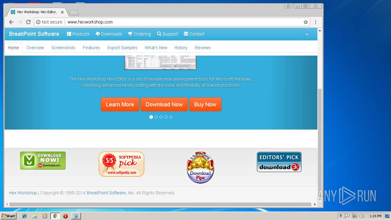Select the second carousel indicator dot

click(x=156, y=117)
